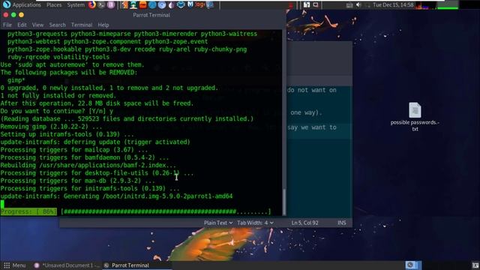Expand the Tab Width dropdown
The image size is (480, 270).
255,223
